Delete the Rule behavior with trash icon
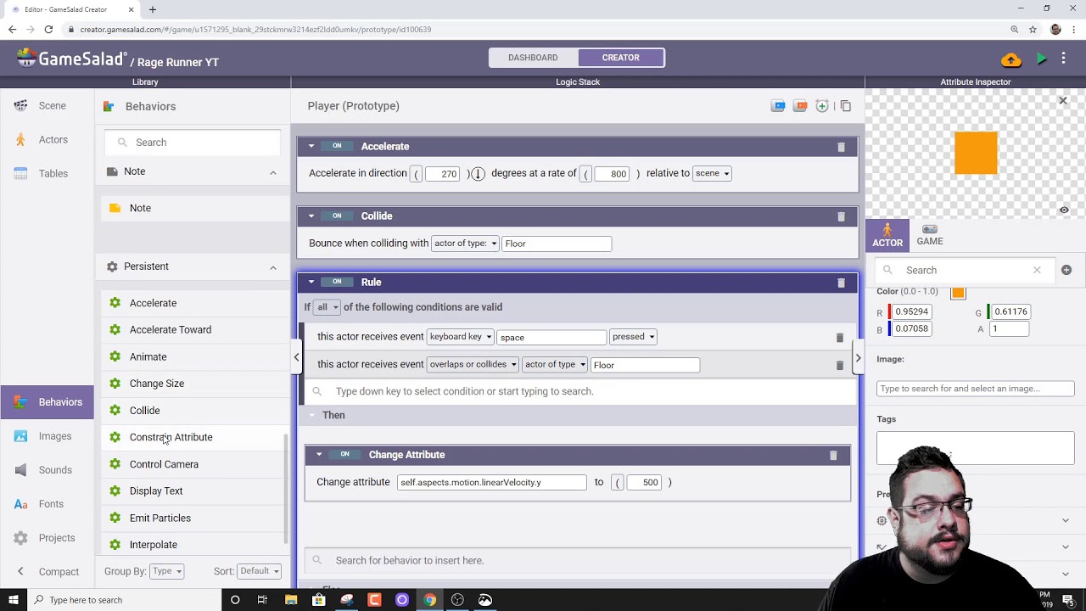This screenshot has width=1086, height=611. coord(841,283)
